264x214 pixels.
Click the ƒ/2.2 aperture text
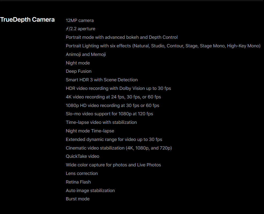tap(80, 29)
